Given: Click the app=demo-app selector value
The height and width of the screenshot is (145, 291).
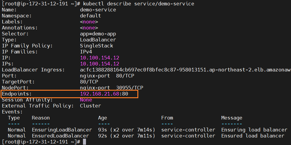Looking at the screenshot, I should (x=98, y=34).
